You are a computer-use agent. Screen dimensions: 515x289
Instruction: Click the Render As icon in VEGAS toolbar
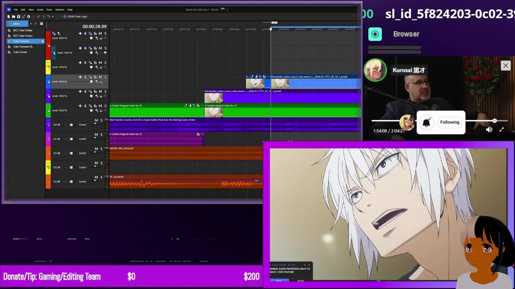tap(23, 16)
